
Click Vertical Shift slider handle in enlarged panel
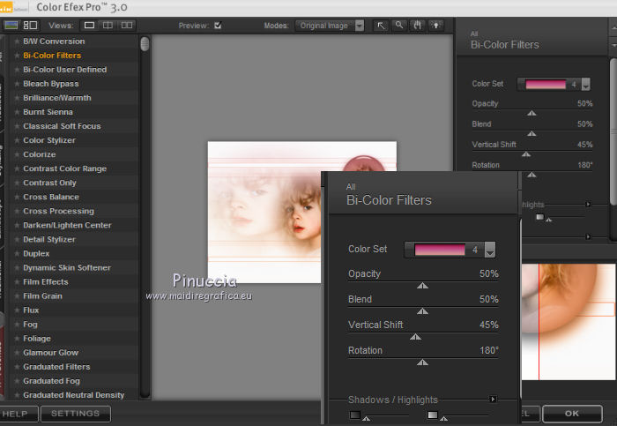point(415,337)
